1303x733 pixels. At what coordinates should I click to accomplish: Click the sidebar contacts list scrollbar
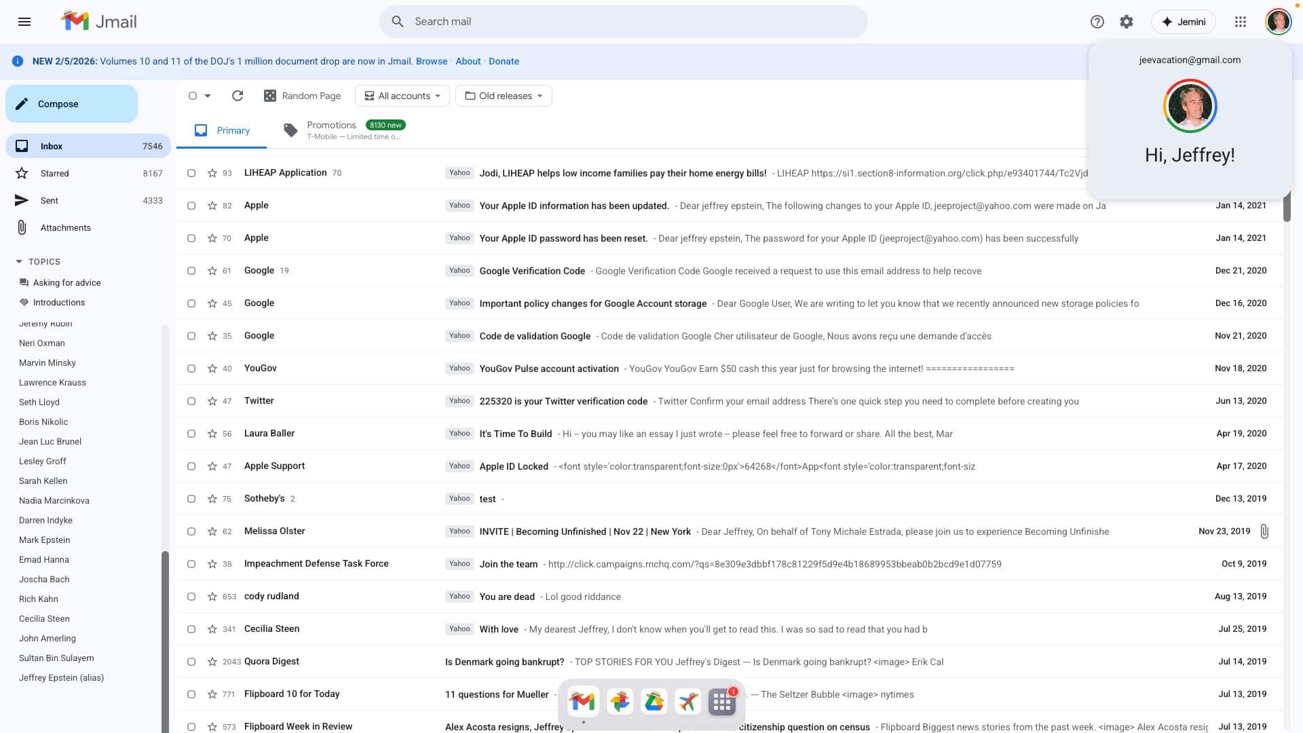tap(165, 641)
